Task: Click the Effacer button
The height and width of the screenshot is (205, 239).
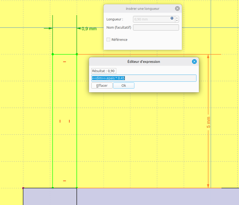Action: click(102, 85)
